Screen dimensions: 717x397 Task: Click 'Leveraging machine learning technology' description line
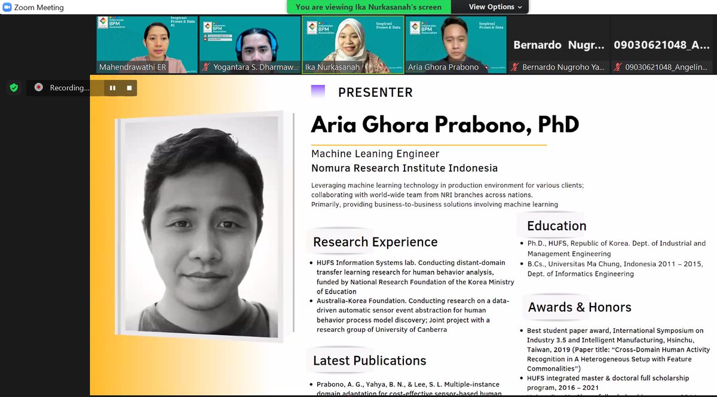(448, 185)
